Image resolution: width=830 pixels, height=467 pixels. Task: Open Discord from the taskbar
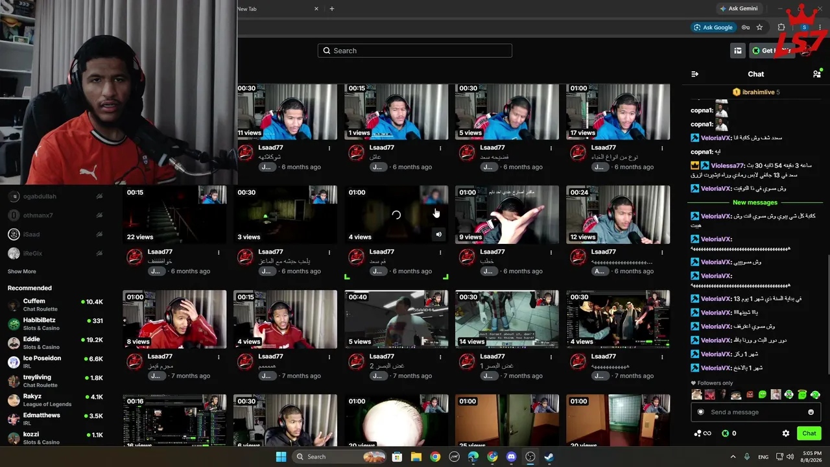511,457
